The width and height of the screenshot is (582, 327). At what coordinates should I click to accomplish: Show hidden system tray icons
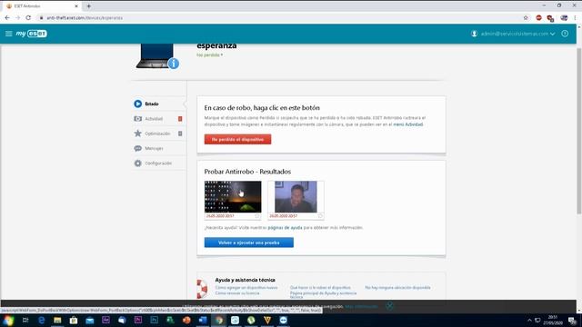coord(529,321)
